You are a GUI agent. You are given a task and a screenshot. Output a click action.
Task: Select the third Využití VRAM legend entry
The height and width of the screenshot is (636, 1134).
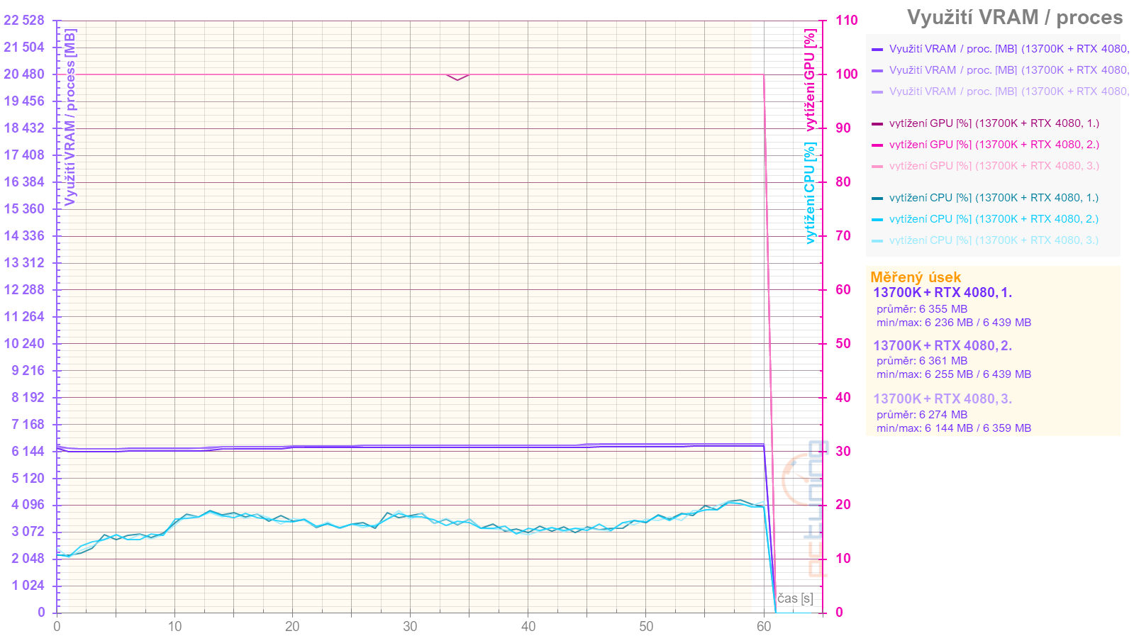[1000, 91]
